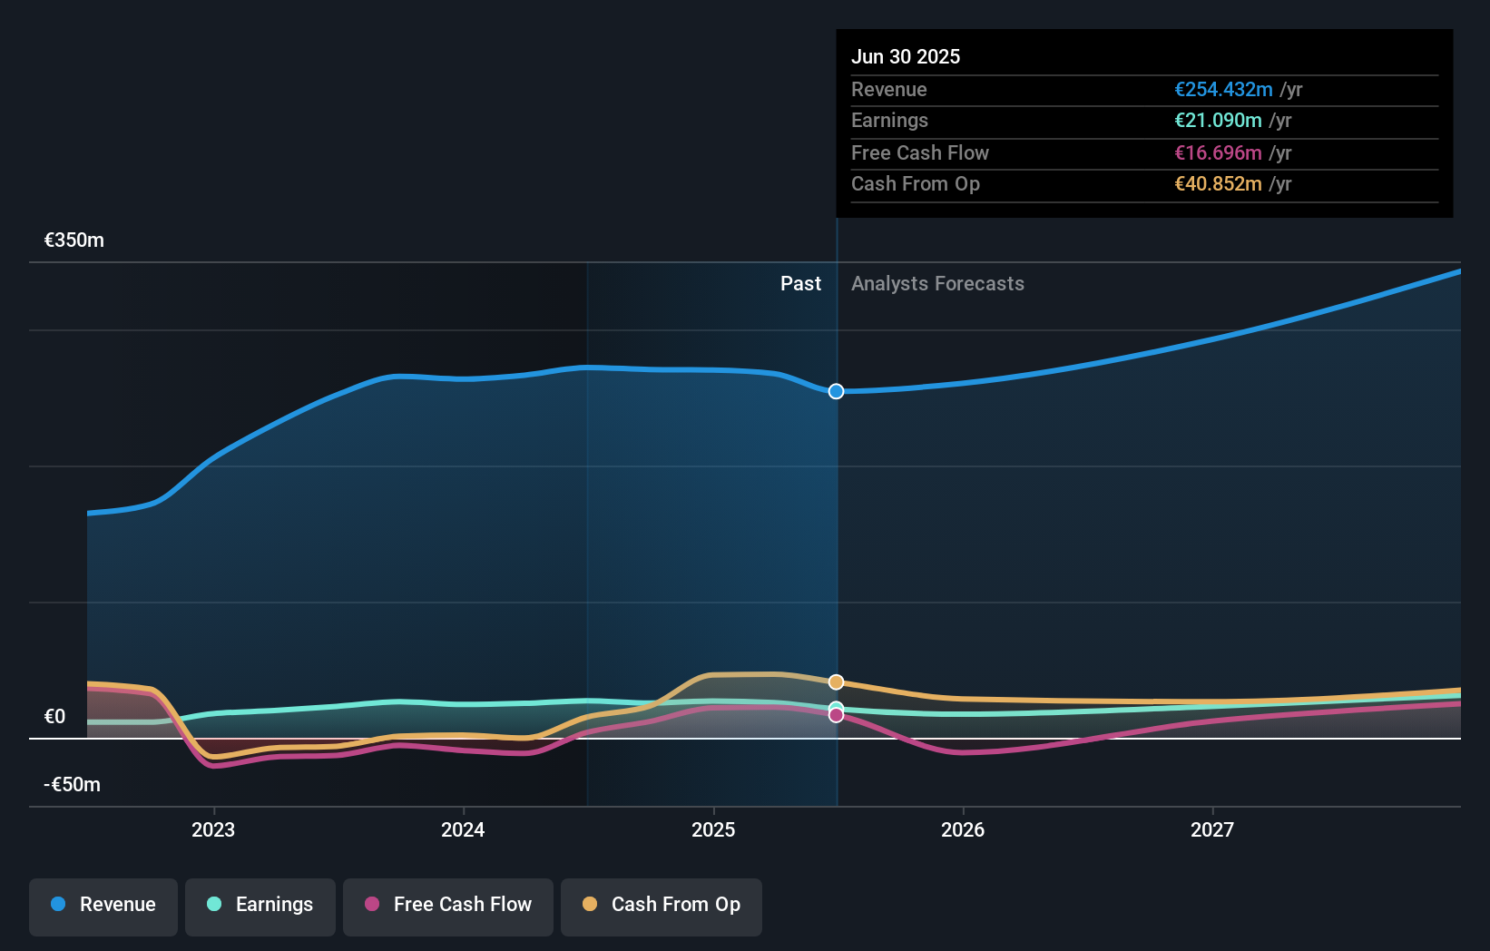Select the pink Free Cash Flow legend dot
This screenshot has width=1490, height=951.
point(373,905)
